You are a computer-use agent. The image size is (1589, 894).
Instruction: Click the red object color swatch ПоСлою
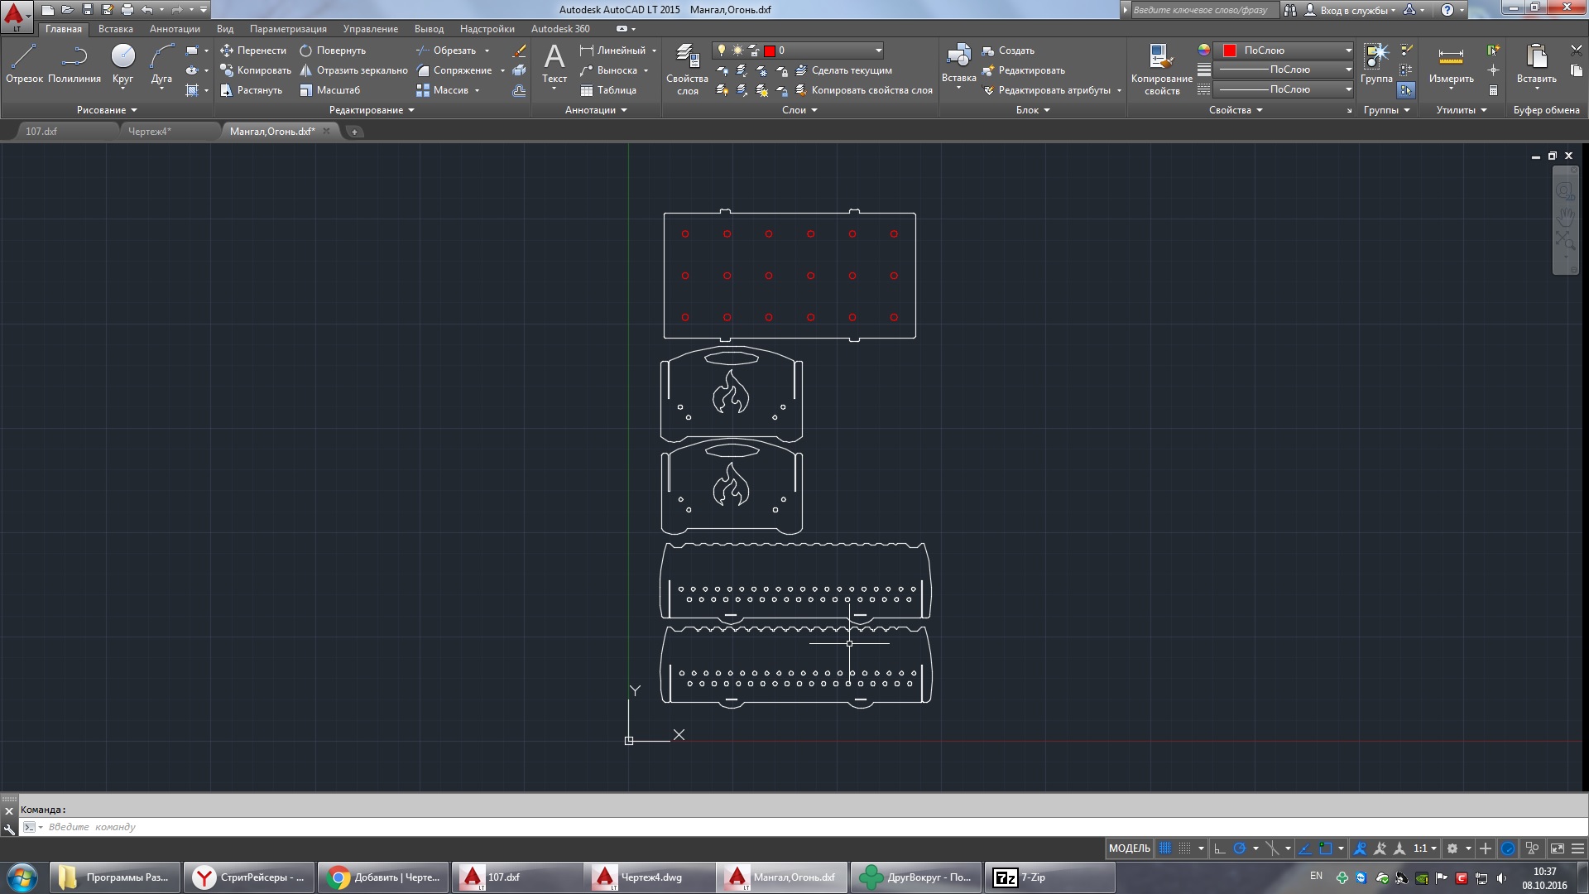click(x=1230, y=50)
